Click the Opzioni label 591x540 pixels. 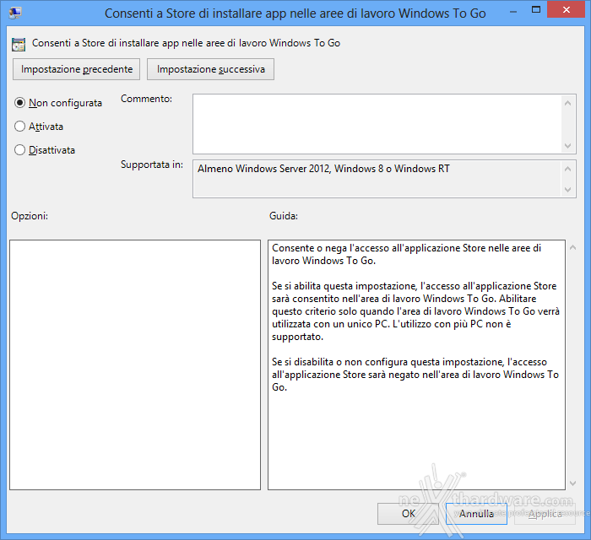point(30,216)
